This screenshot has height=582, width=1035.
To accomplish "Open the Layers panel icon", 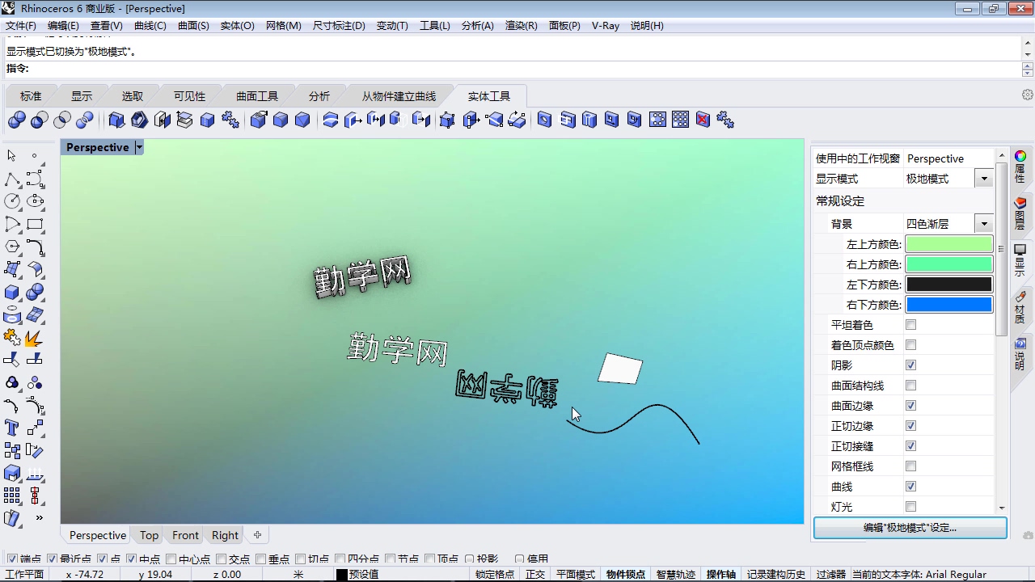I will (1020, 202).
